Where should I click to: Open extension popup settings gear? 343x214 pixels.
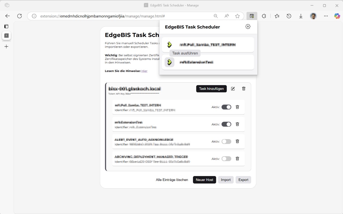[248, 26]
